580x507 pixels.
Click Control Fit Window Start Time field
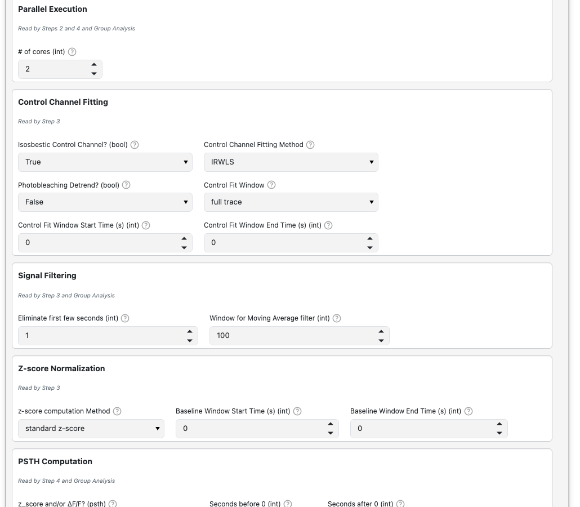105,243
